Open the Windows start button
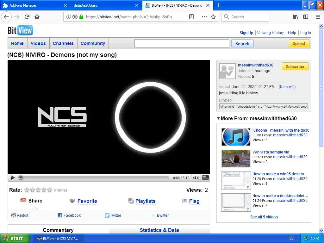Image resolution: width=324 pixels, height=243 pixels. tap(15, 239)
